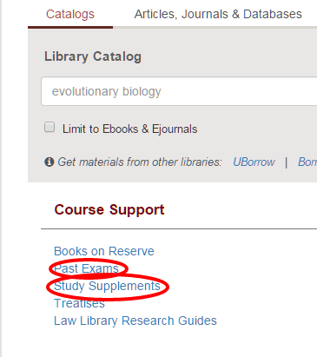The width and height of the screenshot is (317, 357).
Task: Click the Course Support heading
Action: point(109,209)
